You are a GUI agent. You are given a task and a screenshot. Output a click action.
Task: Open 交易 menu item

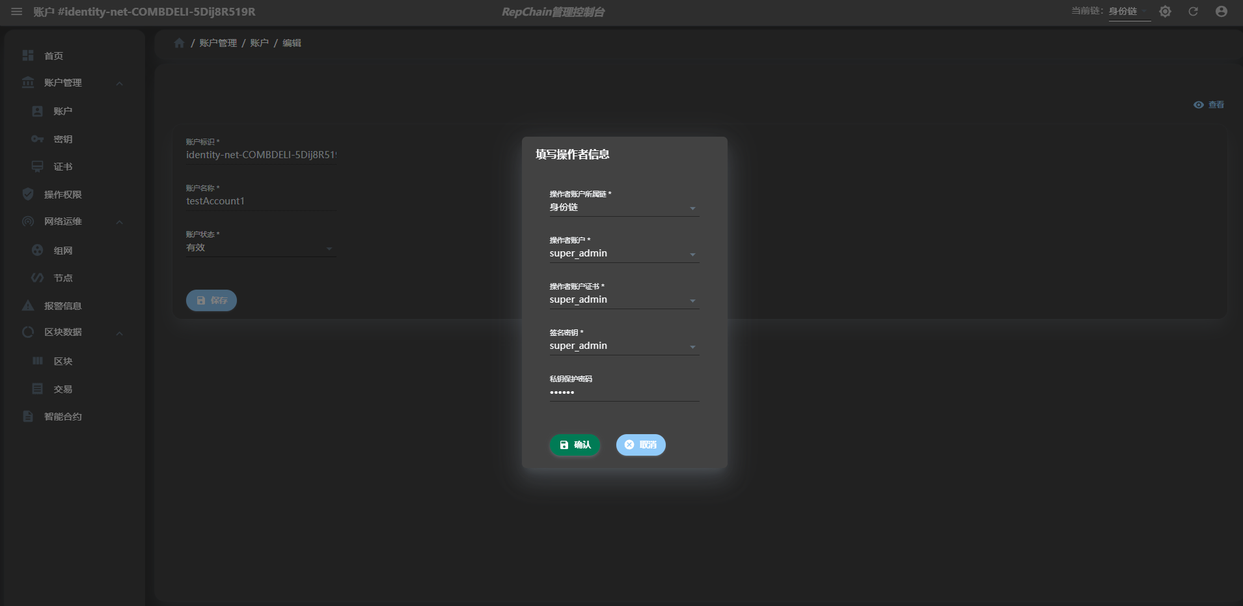pos(74,389)
